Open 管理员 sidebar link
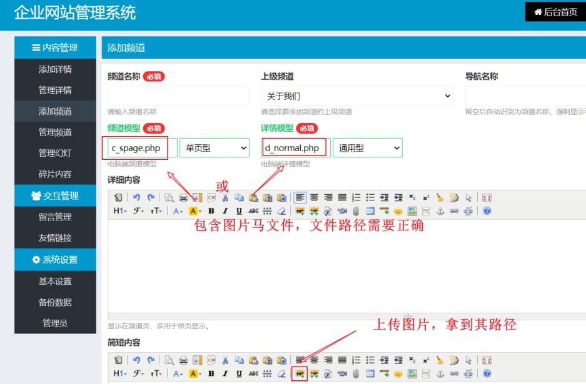Viewport: 586px width, 384px height. point(55,323)
